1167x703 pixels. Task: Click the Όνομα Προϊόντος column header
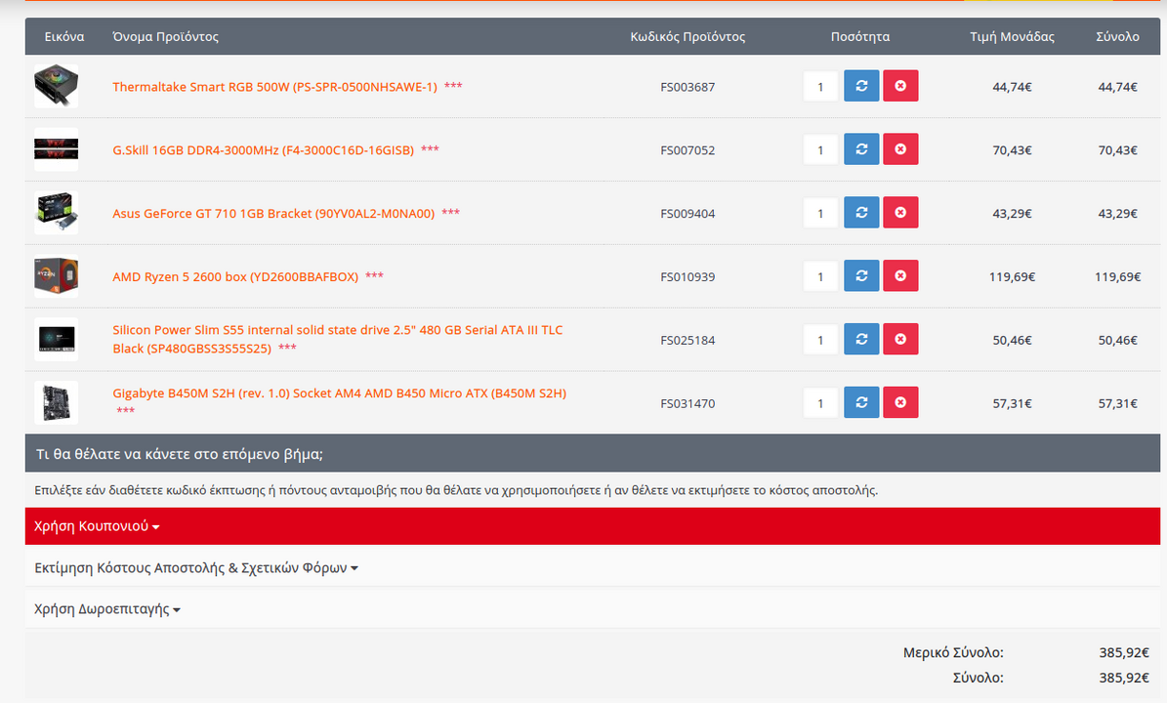pyautogui.click(x=165, y=36)
